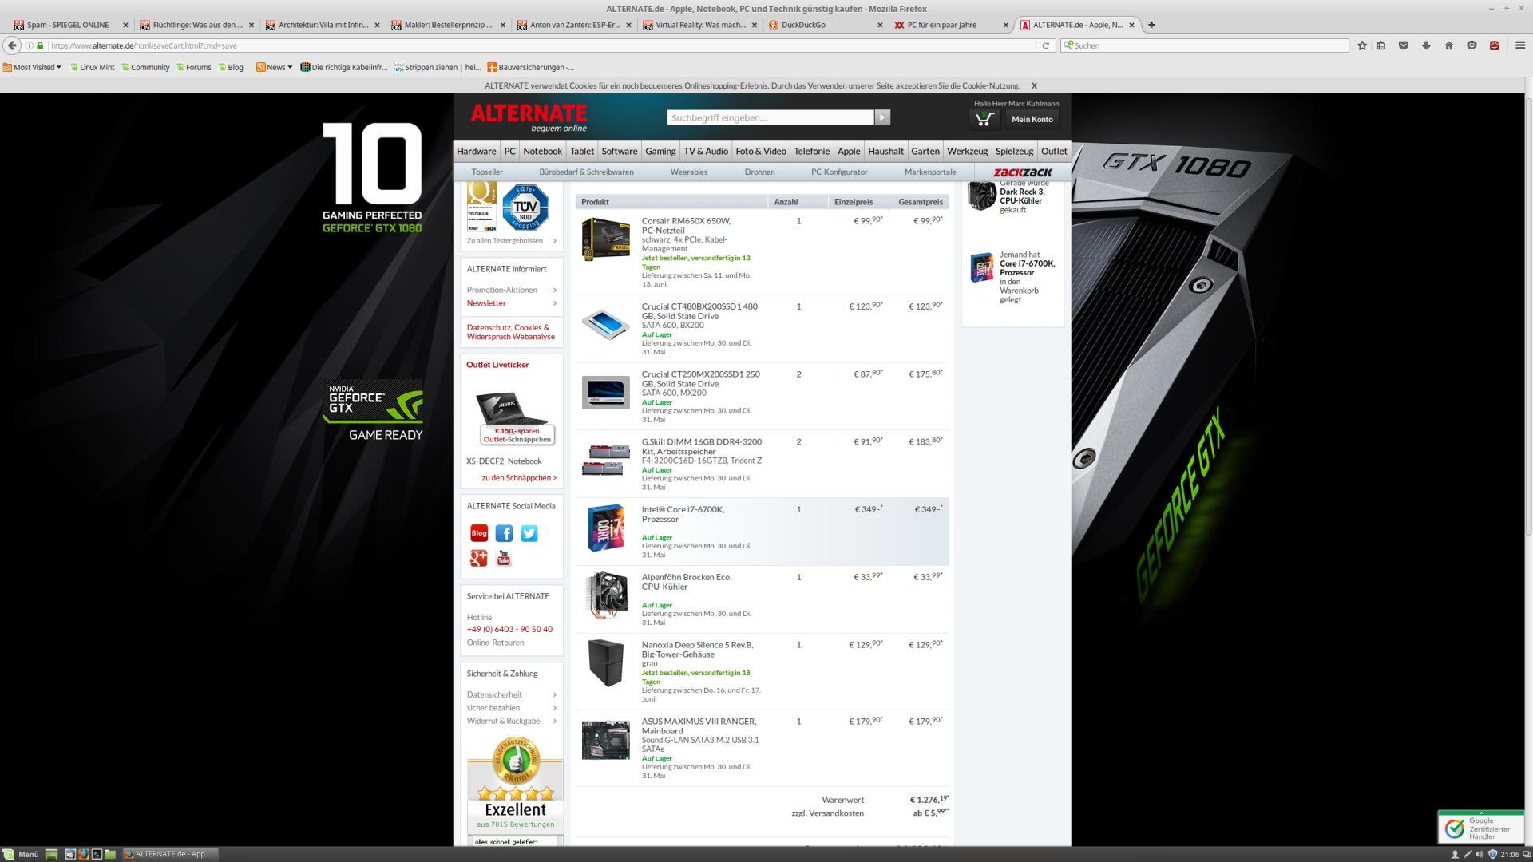Open Gaming category in navigation menu
1533x862 pixels.
tap(660, 151)
